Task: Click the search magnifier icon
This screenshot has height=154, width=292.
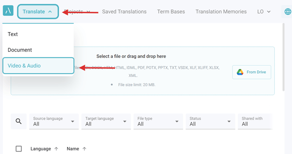Action: [19, 121]
